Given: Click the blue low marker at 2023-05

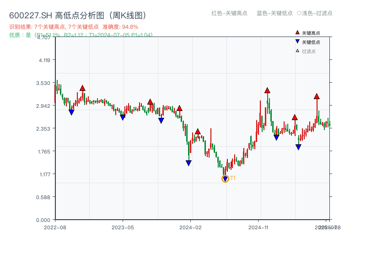Looking at the screenshot, I should (123, 117).
